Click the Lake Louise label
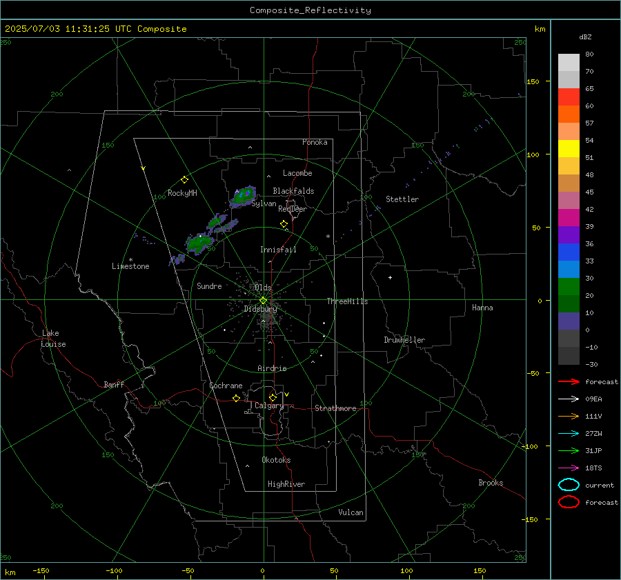621x580 pixels. [x=53, y=339]
